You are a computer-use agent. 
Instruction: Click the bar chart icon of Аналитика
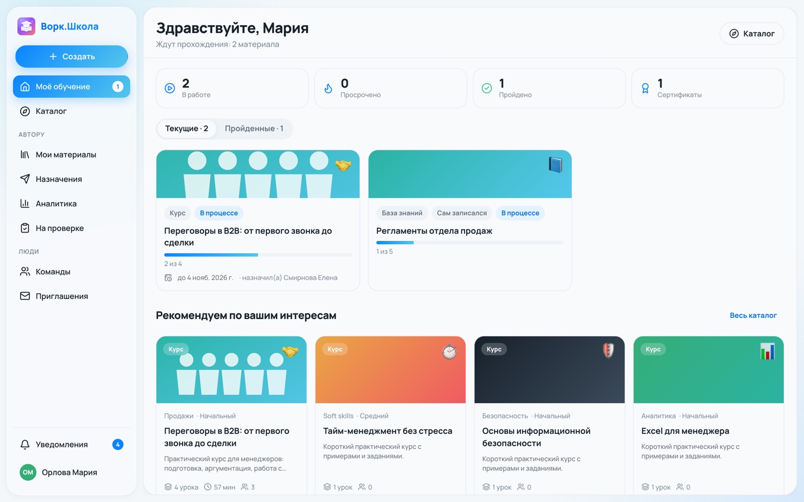click(25, 204)
